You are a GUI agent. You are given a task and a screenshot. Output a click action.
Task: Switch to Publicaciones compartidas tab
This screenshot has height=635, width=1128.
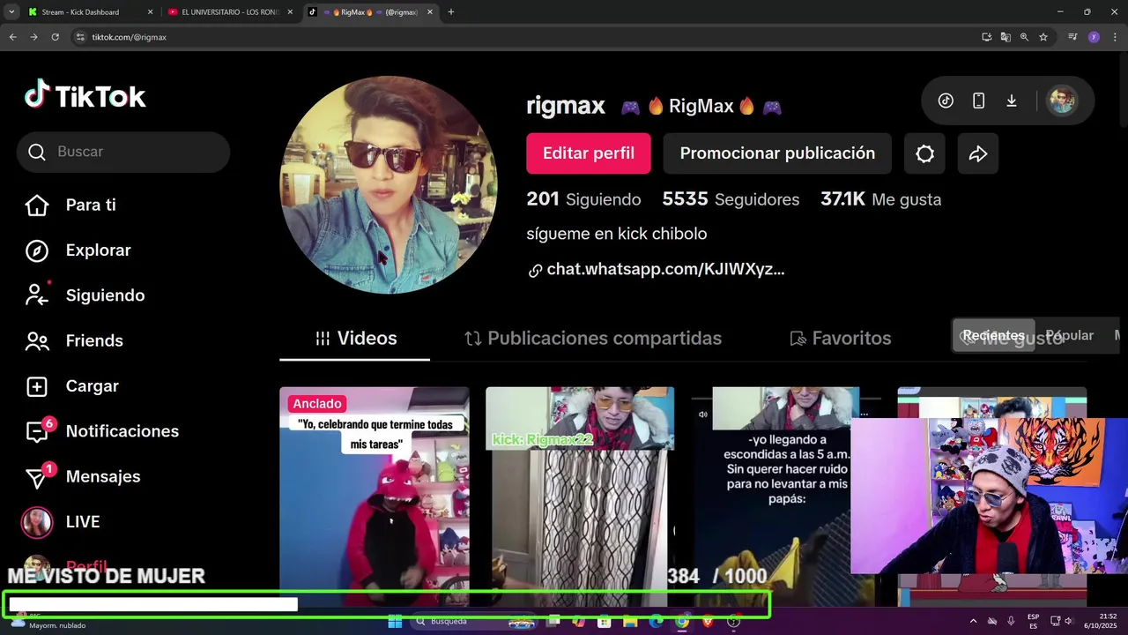point(593,339)
